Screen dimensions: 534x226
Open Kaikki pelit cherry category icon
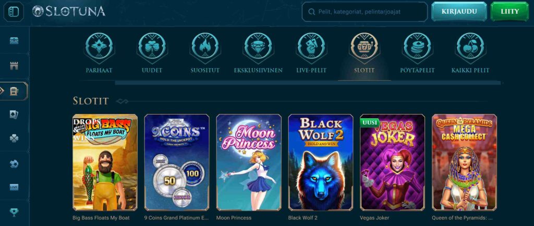coord(470,47)
